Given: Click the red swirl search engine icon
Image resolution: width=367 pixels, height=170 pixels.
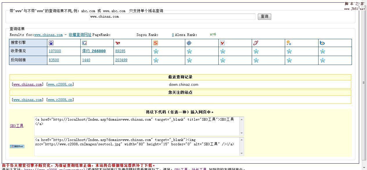Looking at the screenshot, I should click(256, 43).
